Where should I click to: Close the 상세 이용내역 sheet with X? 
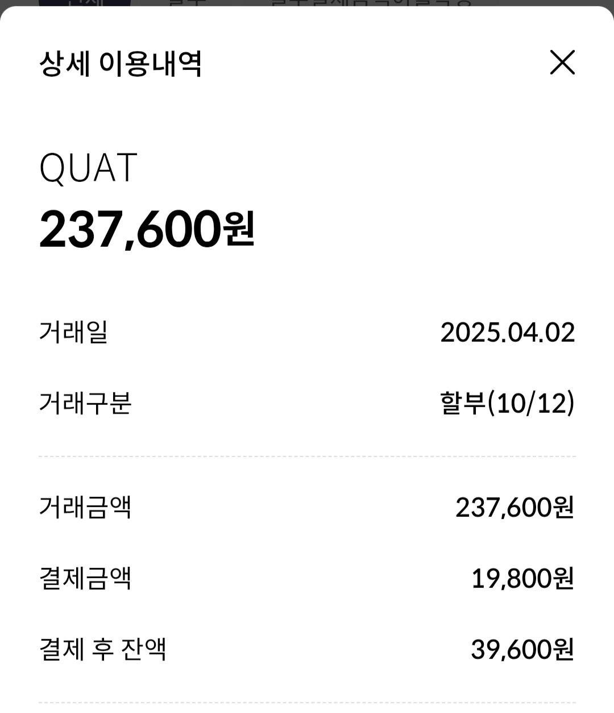coord(562,62)
